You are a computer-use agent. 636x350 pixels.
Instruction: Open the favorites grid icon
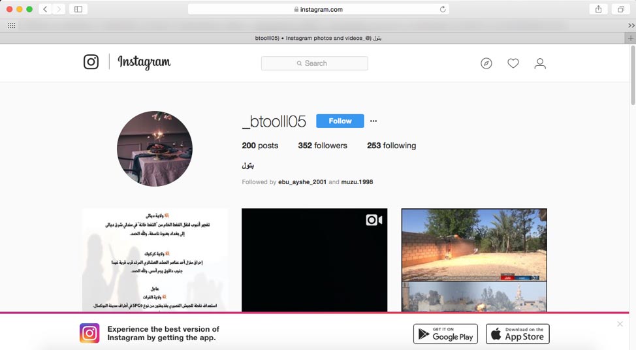11,25
